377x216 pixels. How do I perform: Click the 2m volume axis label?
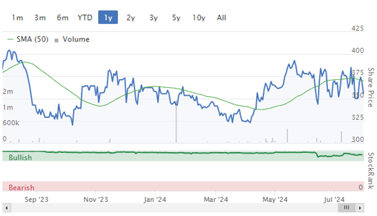click(8, 91)
